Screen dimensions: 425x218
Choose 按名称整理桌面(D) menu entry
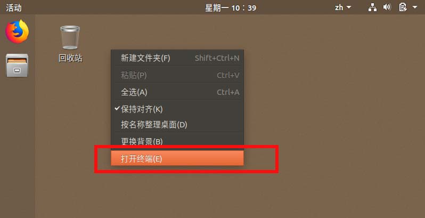tap(177, 125)
